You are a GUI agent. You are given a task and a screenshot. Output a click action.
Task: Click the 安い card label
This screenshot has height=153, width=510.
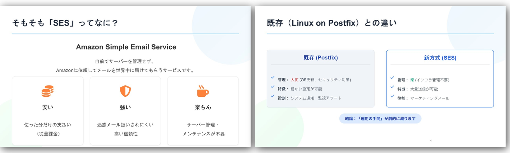click(47, 107)
